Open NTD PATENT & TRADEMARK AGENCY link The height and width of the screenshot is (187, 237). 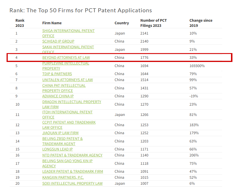click(72, 155)
